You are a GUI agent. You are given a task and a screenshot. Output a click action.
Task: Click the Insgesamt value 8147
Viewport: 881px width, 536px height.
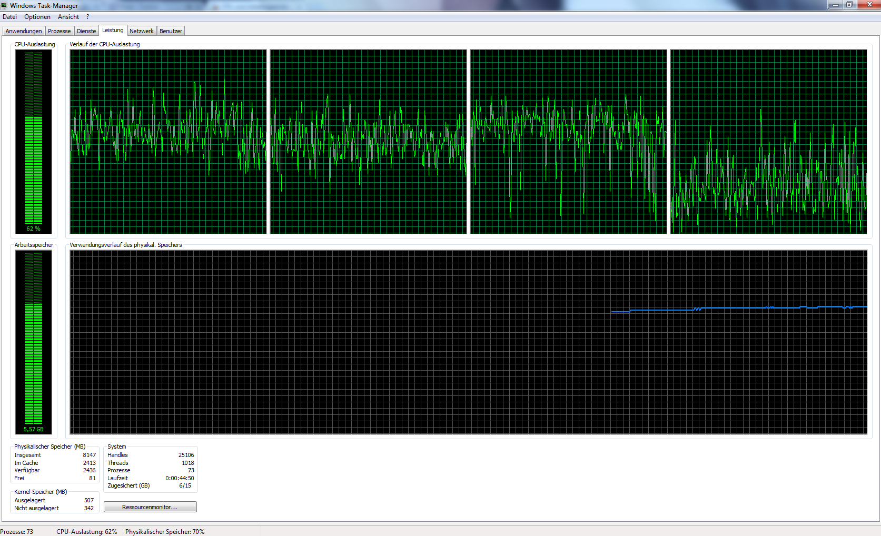[89, 455]
